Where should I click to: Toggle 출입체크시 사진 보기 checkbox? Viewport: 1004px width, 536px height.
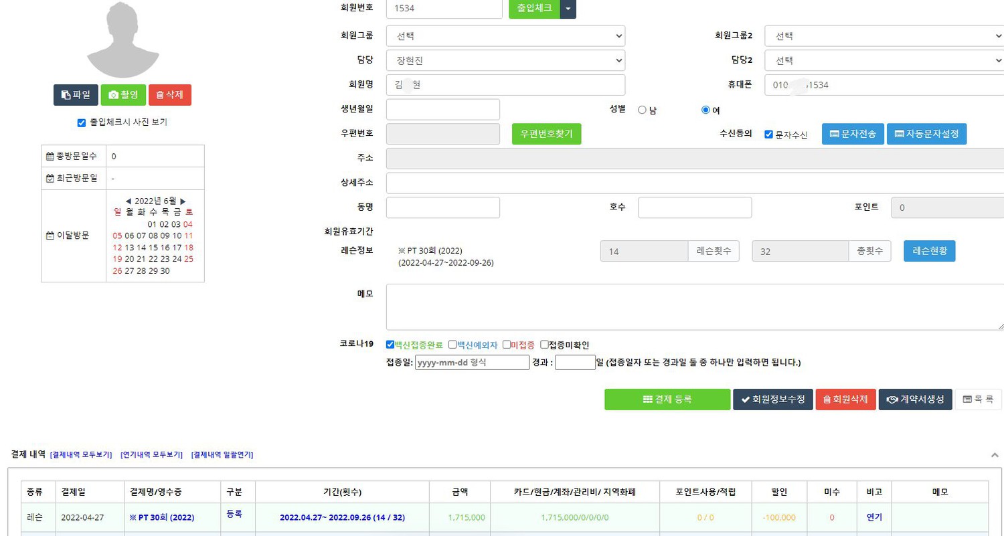pyautogui.click(x=82, y=122)
